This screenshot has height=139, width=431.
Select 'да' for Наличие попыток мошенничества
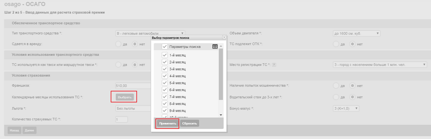point(336,86)
